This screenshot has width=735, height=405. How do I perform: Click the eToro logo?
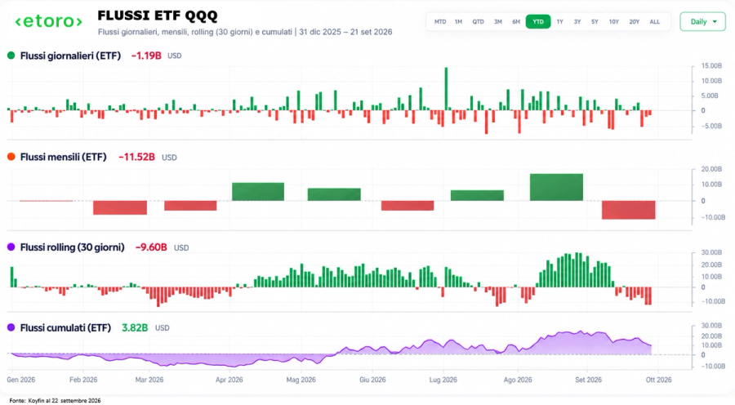pos(49,21)
